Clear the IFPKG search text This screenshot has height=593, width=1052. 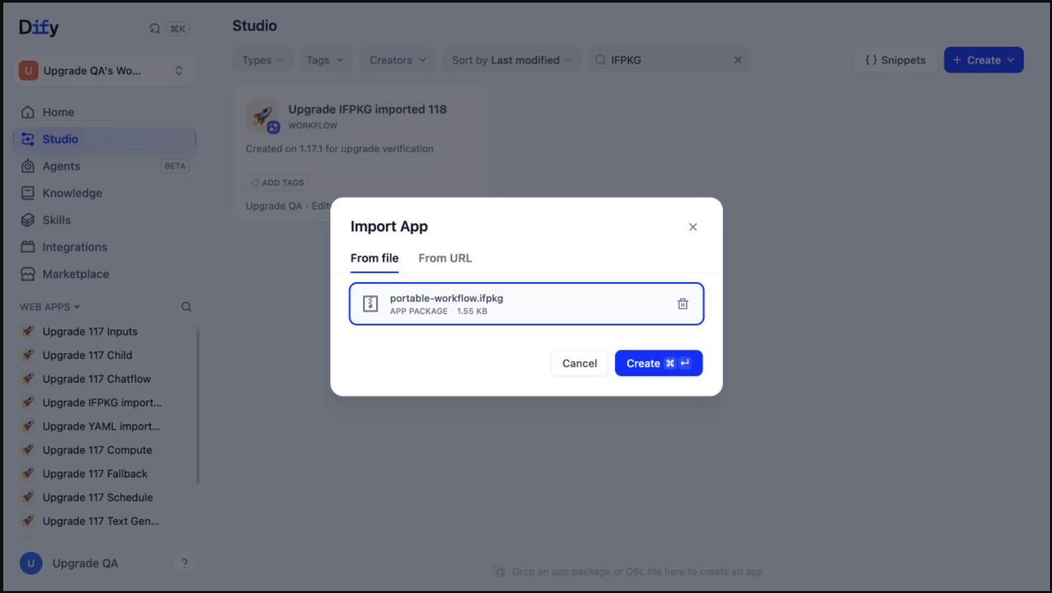pyautogui.click(x=738, y=60)
